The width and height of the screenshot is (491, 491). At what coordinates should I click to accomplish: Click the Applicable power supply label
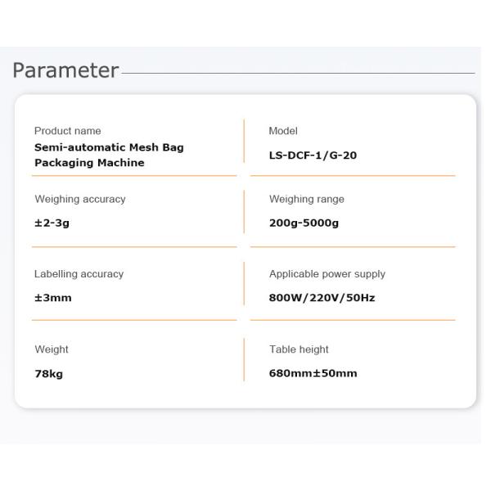[x=327, y=274]
